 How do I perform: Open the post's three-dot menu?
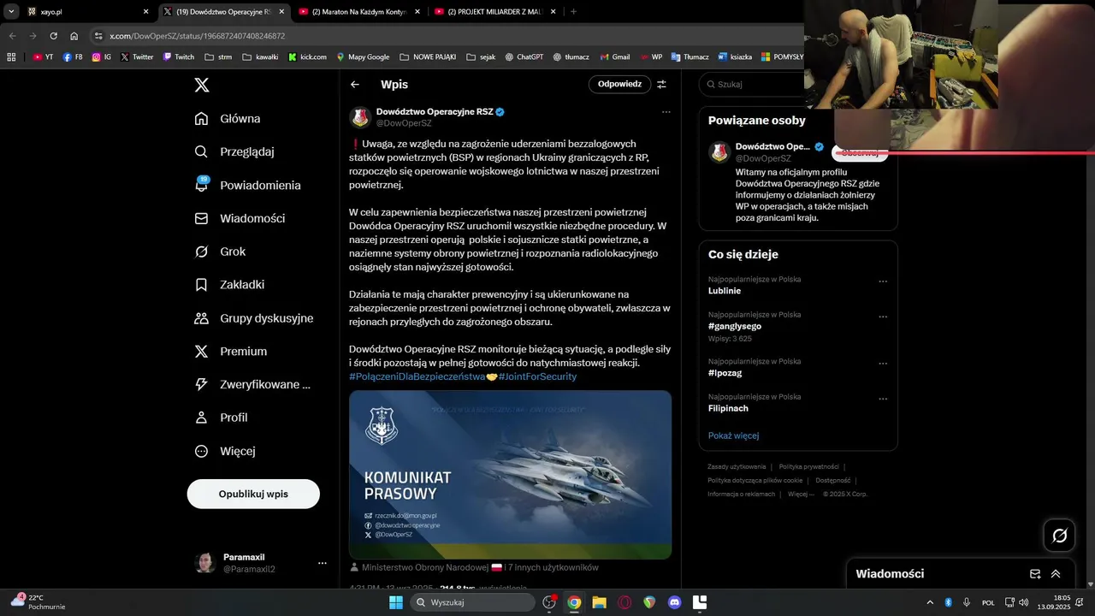coord(666,112)
